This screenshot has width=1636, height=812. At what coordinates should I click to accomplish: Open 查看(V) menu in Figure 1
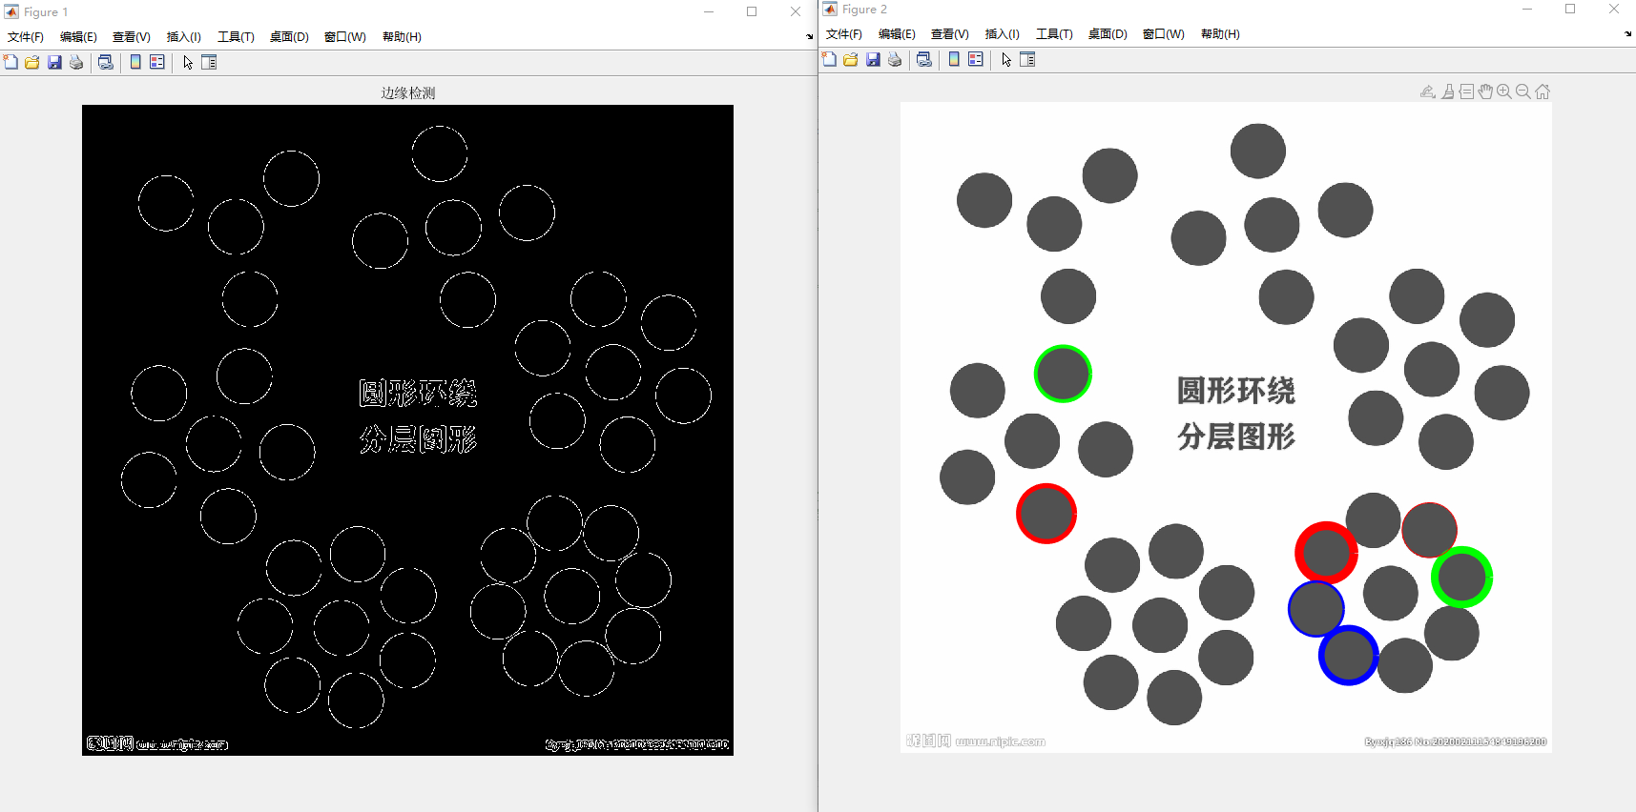tap(132, 37)
